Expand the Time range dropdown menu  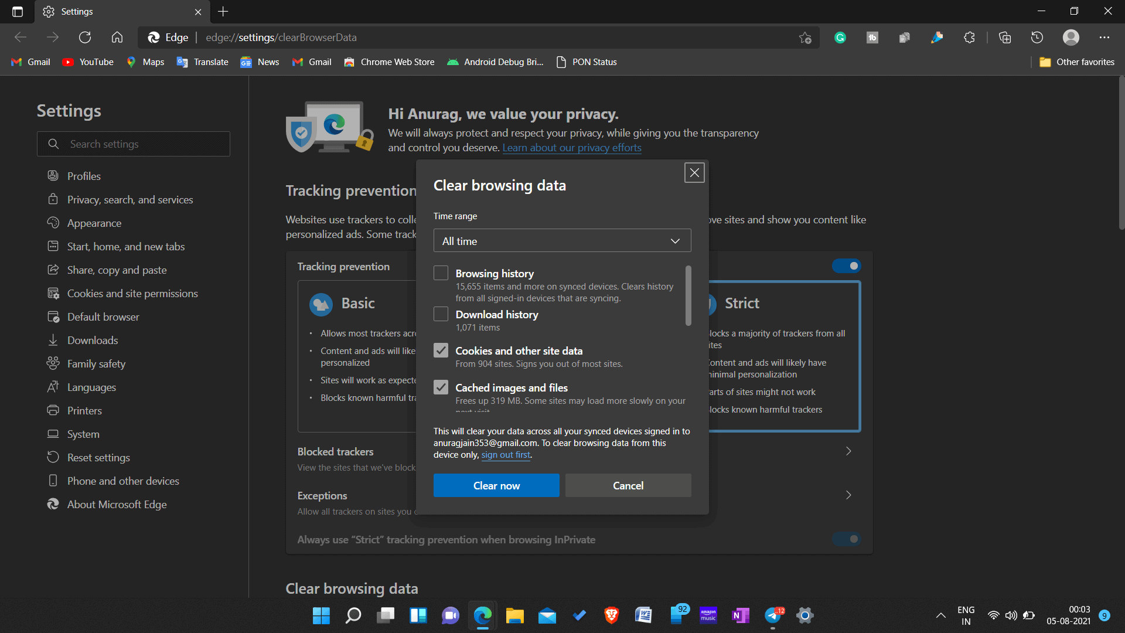(x=562, y=240)
